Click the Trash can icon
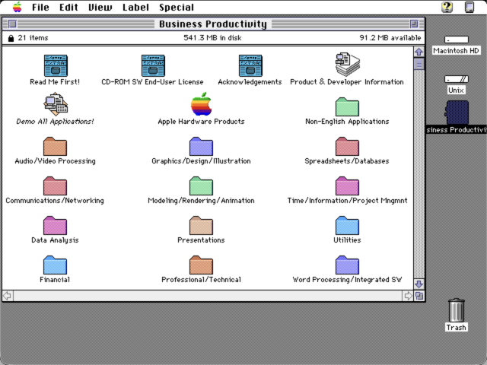This screenshot has width=487, height=365. (x=457, y=310)
